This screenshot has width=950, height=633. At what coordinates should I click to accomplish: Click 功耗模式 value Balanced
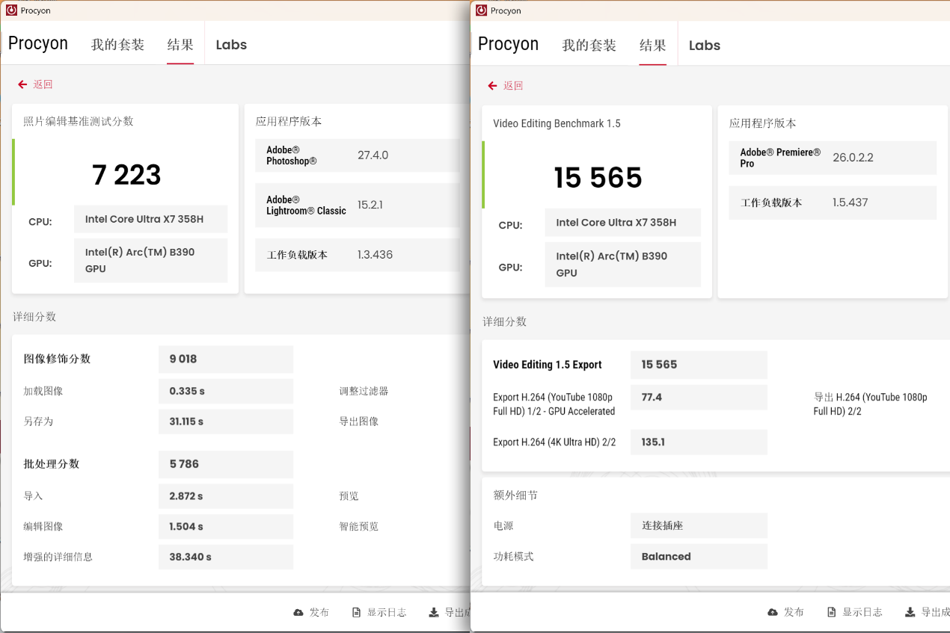699,556
